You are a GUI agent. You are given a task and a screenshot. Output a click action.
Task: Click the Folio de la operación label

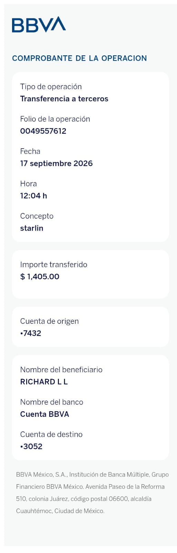(x=55, y=119)
